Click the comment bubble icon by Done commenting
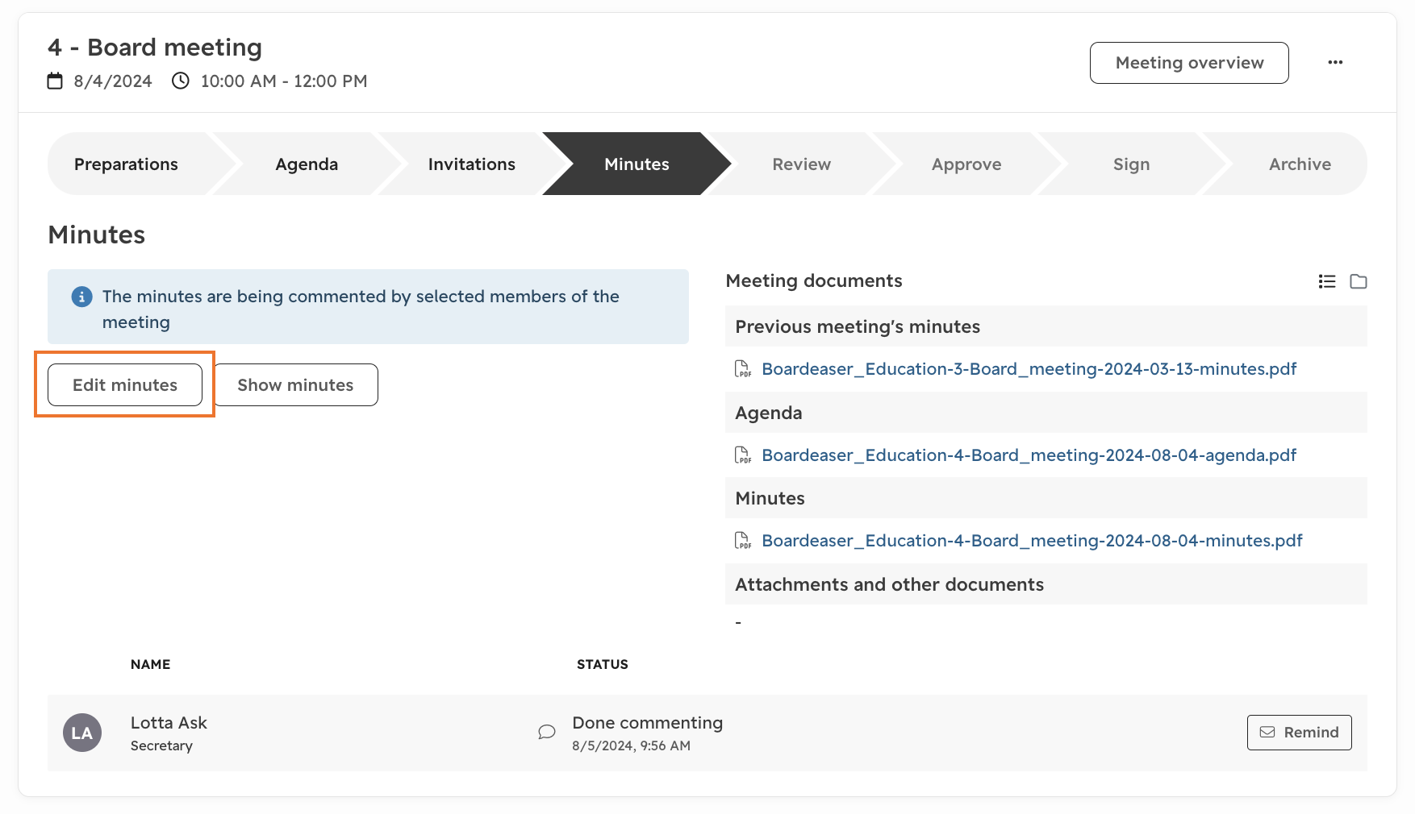This screenshot has width=1415, height=814. [547, 732]
